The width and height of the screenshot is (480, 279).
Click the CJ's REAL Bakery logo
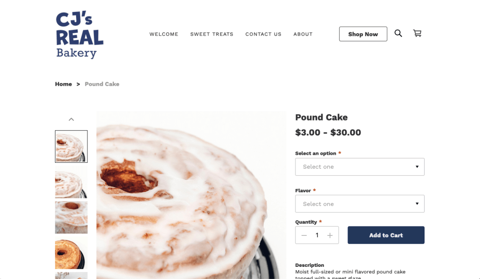[79, 35]
